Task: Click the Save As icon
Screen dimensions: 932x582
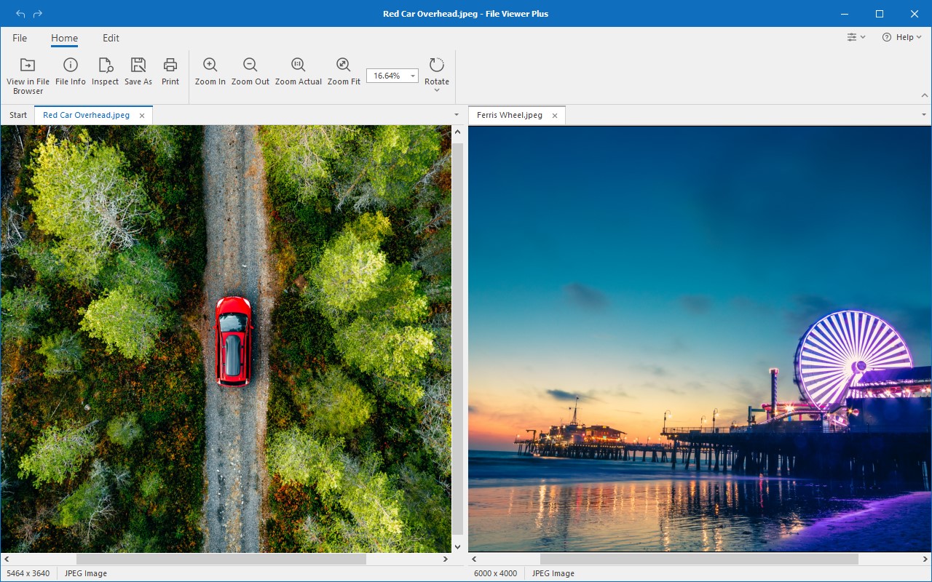Action: (138, 65)
